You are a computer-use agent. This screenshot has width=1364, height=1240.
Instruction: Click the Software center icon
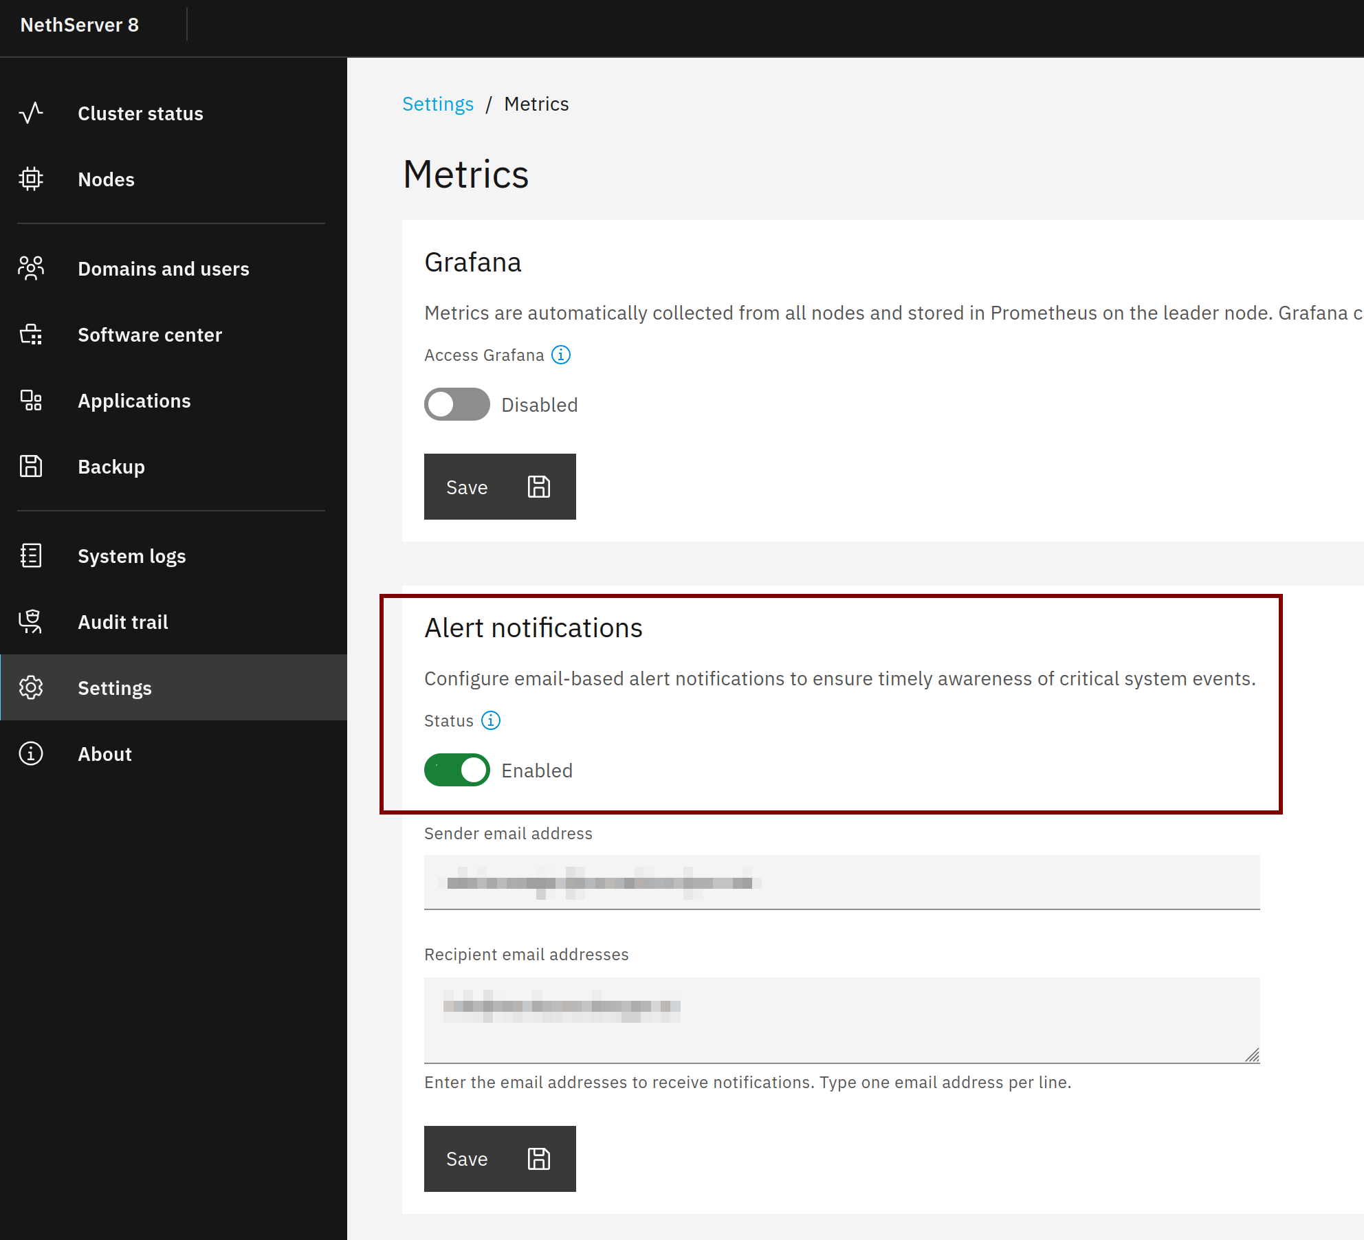(x=31, y=335)
